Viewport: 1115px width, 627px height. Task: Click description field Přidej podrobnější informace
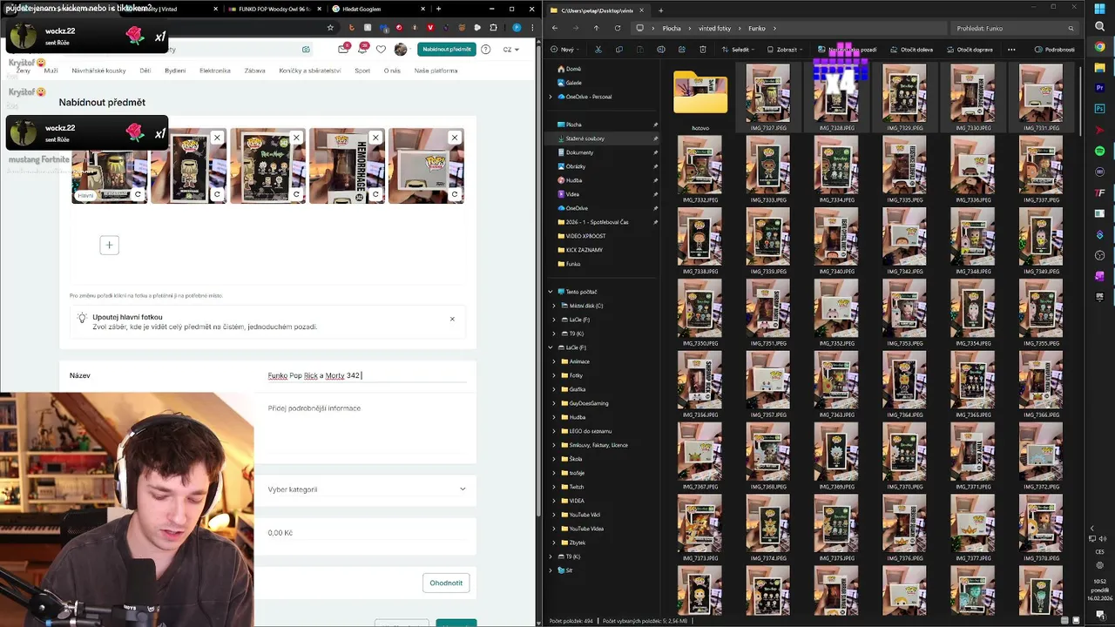tap(366, 427)
